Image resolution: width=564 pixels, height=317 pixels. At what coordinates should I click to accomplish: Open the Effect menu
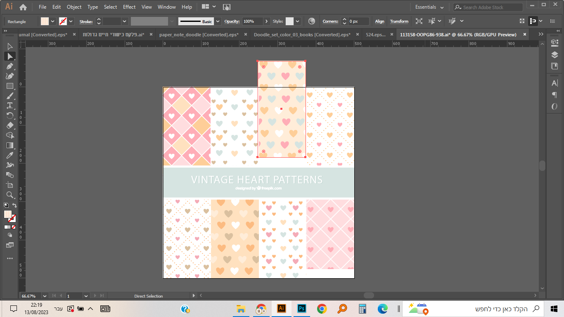coord(129,7)
